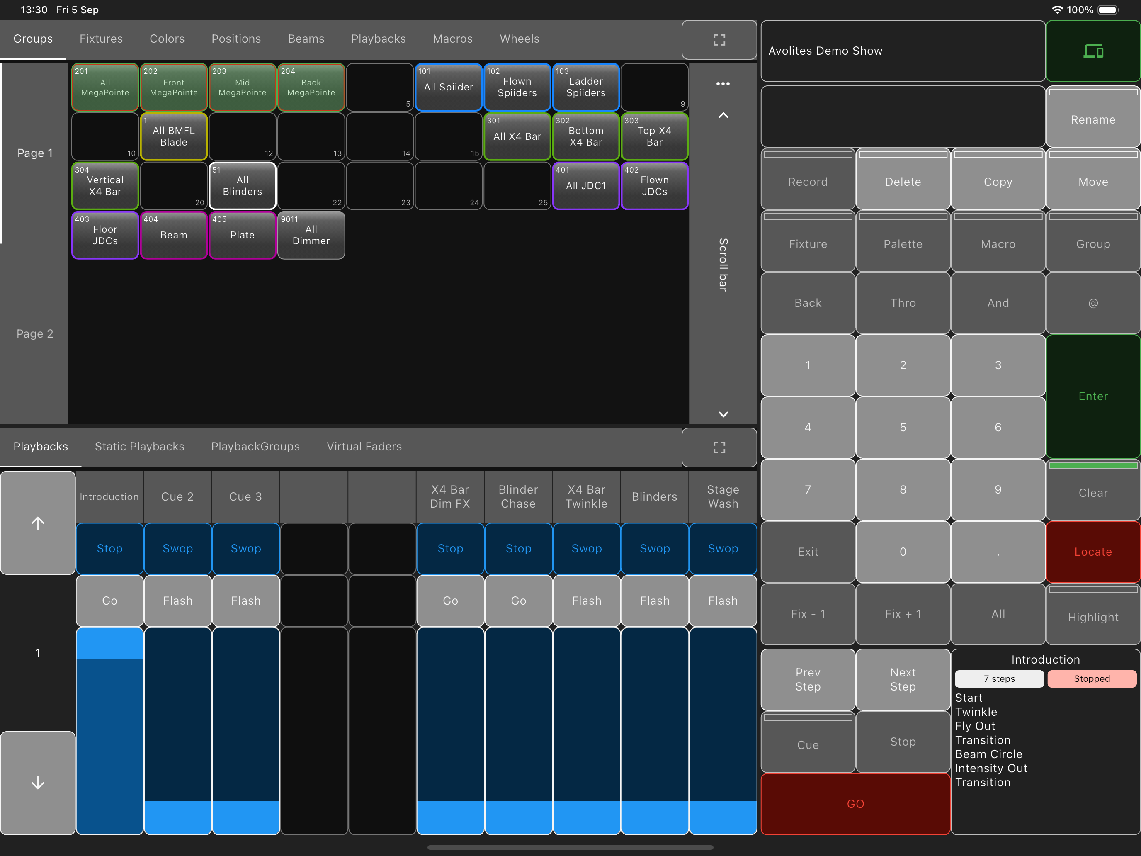Toggle the Delete key
1141x856 pixels.
(903, 178)
